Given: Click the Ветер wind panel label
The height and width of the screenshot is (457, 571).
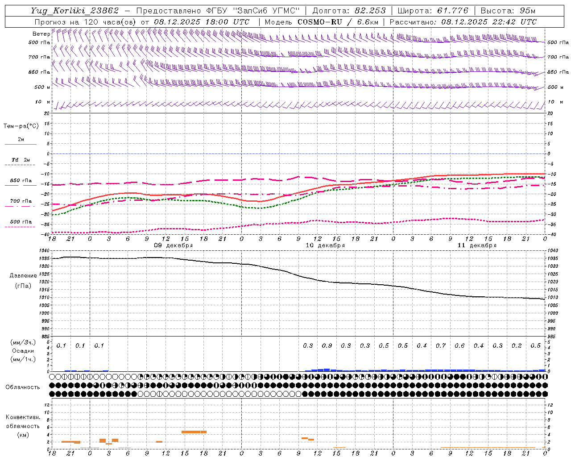Looking at the screenshot, I should [41, 34].
